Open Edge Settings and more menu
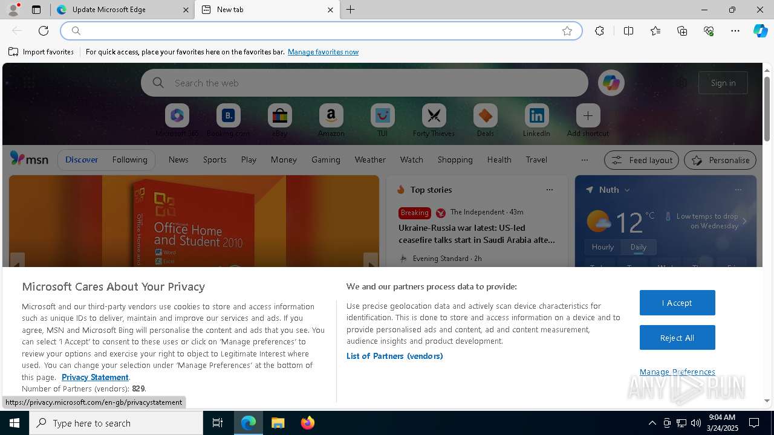The height and width of the screenshot is (435, 774). pyautogui.click(x=735, y=31)
